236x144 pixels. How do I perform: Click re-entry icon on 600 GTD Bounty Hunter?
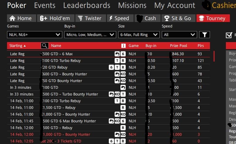(x=117, y=74)
